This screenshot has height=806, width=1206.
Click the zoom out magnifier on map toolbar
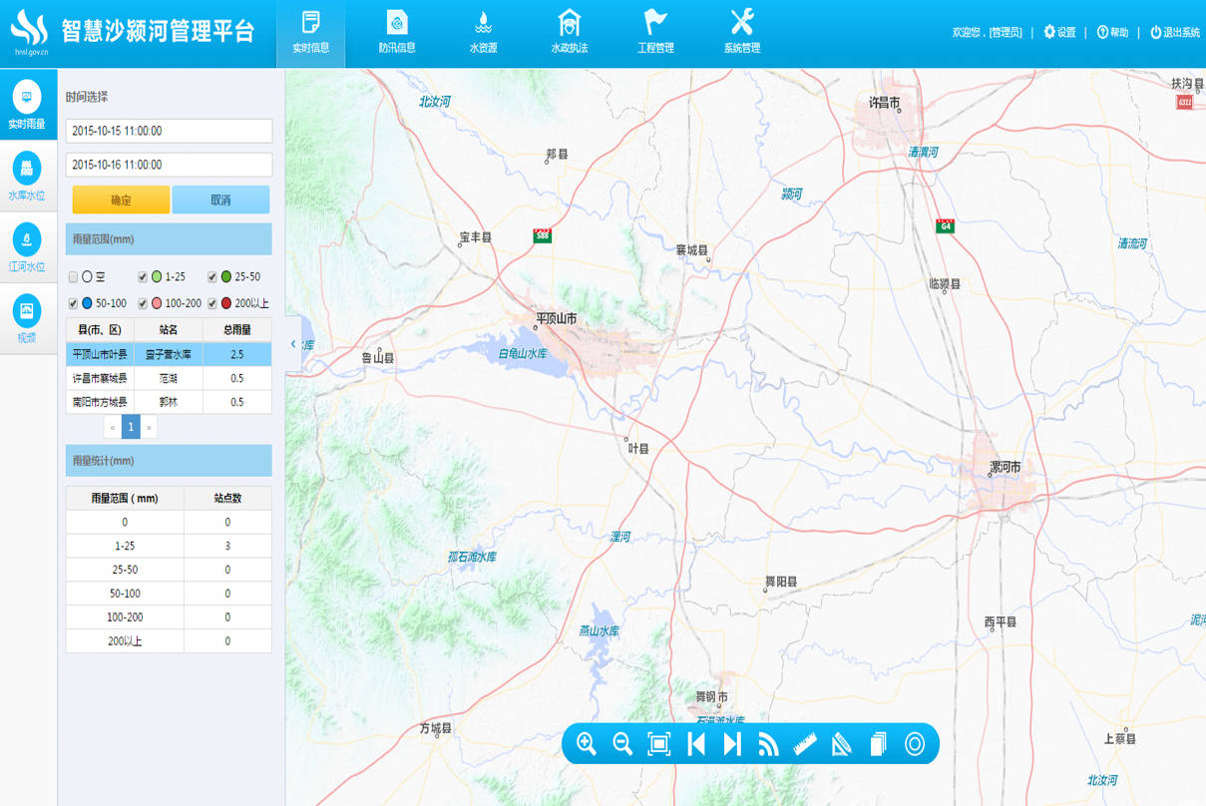click(622, 744)
